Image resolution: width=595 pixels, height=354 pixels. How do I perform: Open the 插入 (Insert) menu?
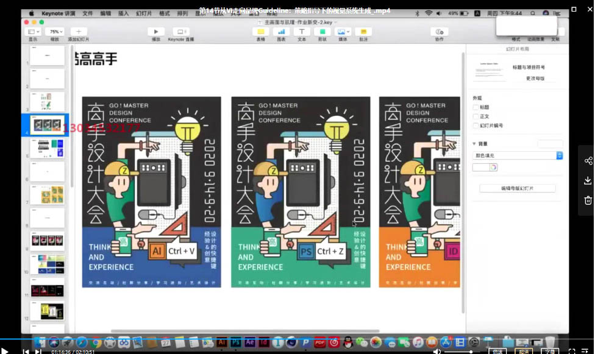[123, 13]
